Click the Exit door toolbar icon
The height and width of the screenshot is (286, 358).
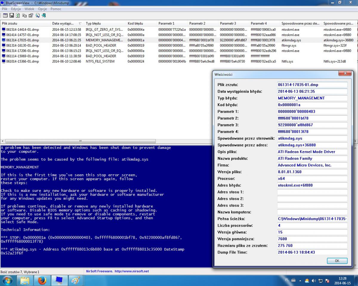tap(44, 15)
